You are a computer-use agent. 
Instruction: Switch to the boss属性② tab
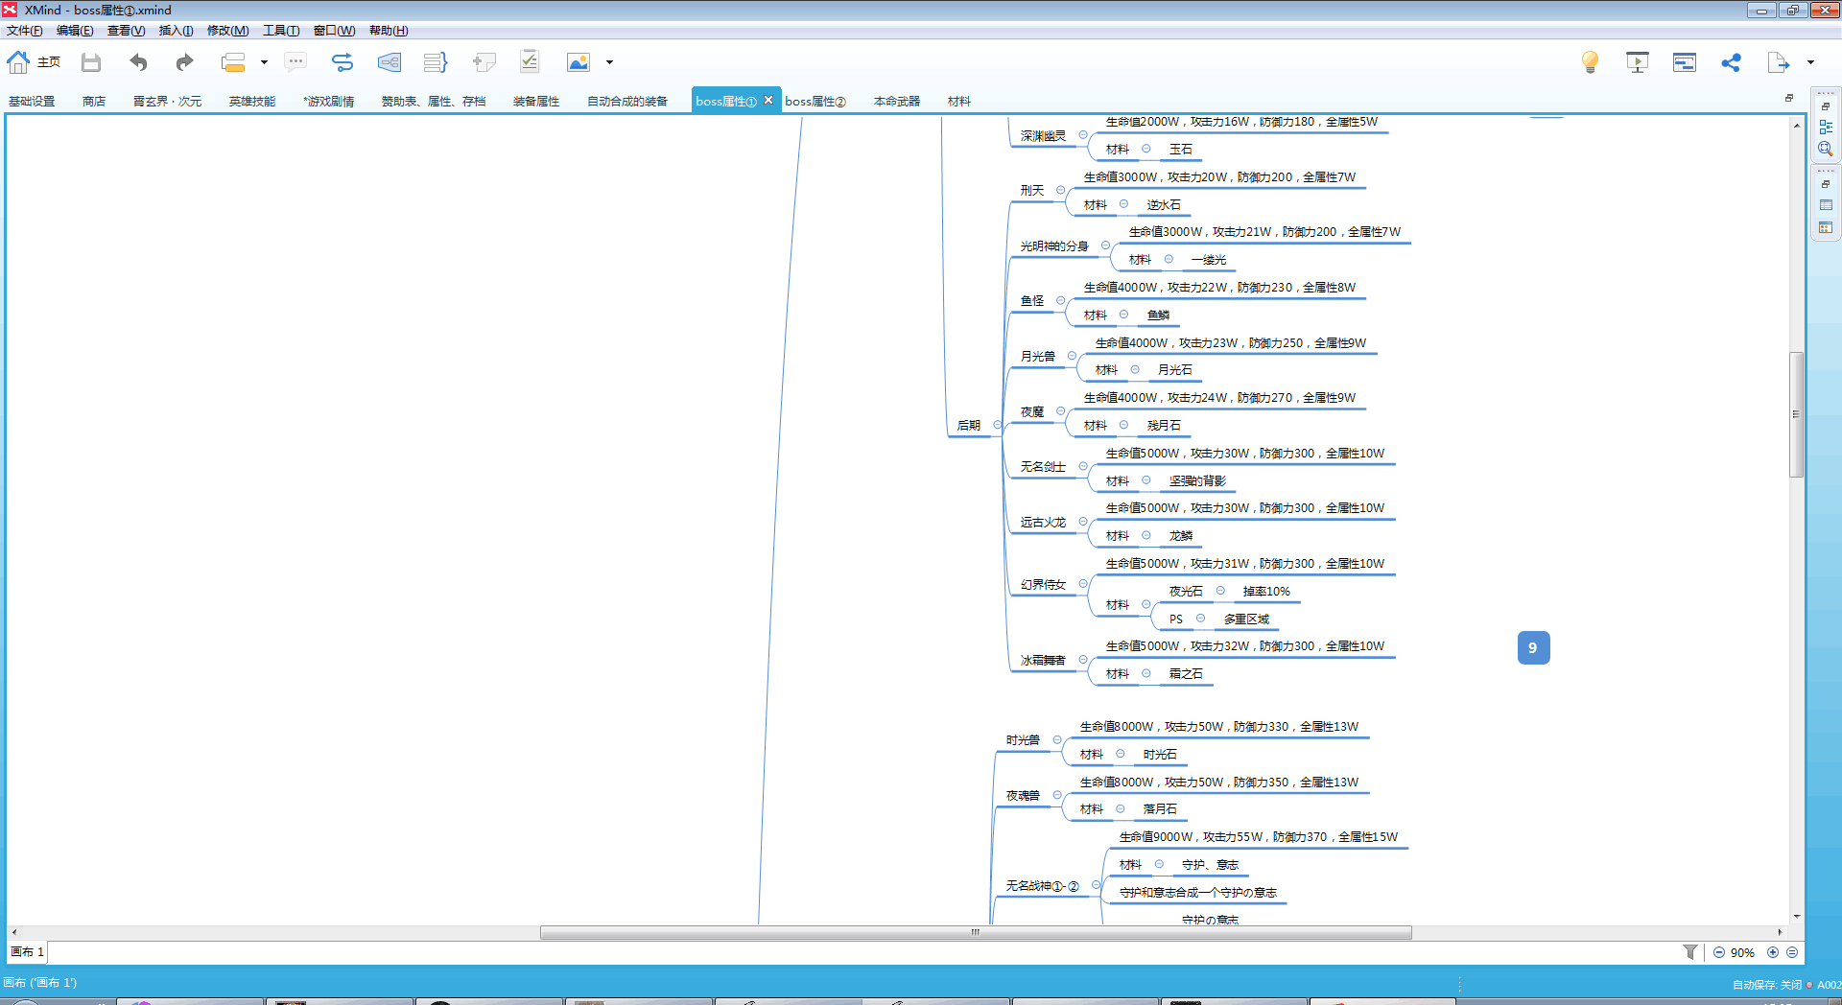(815, 102)
